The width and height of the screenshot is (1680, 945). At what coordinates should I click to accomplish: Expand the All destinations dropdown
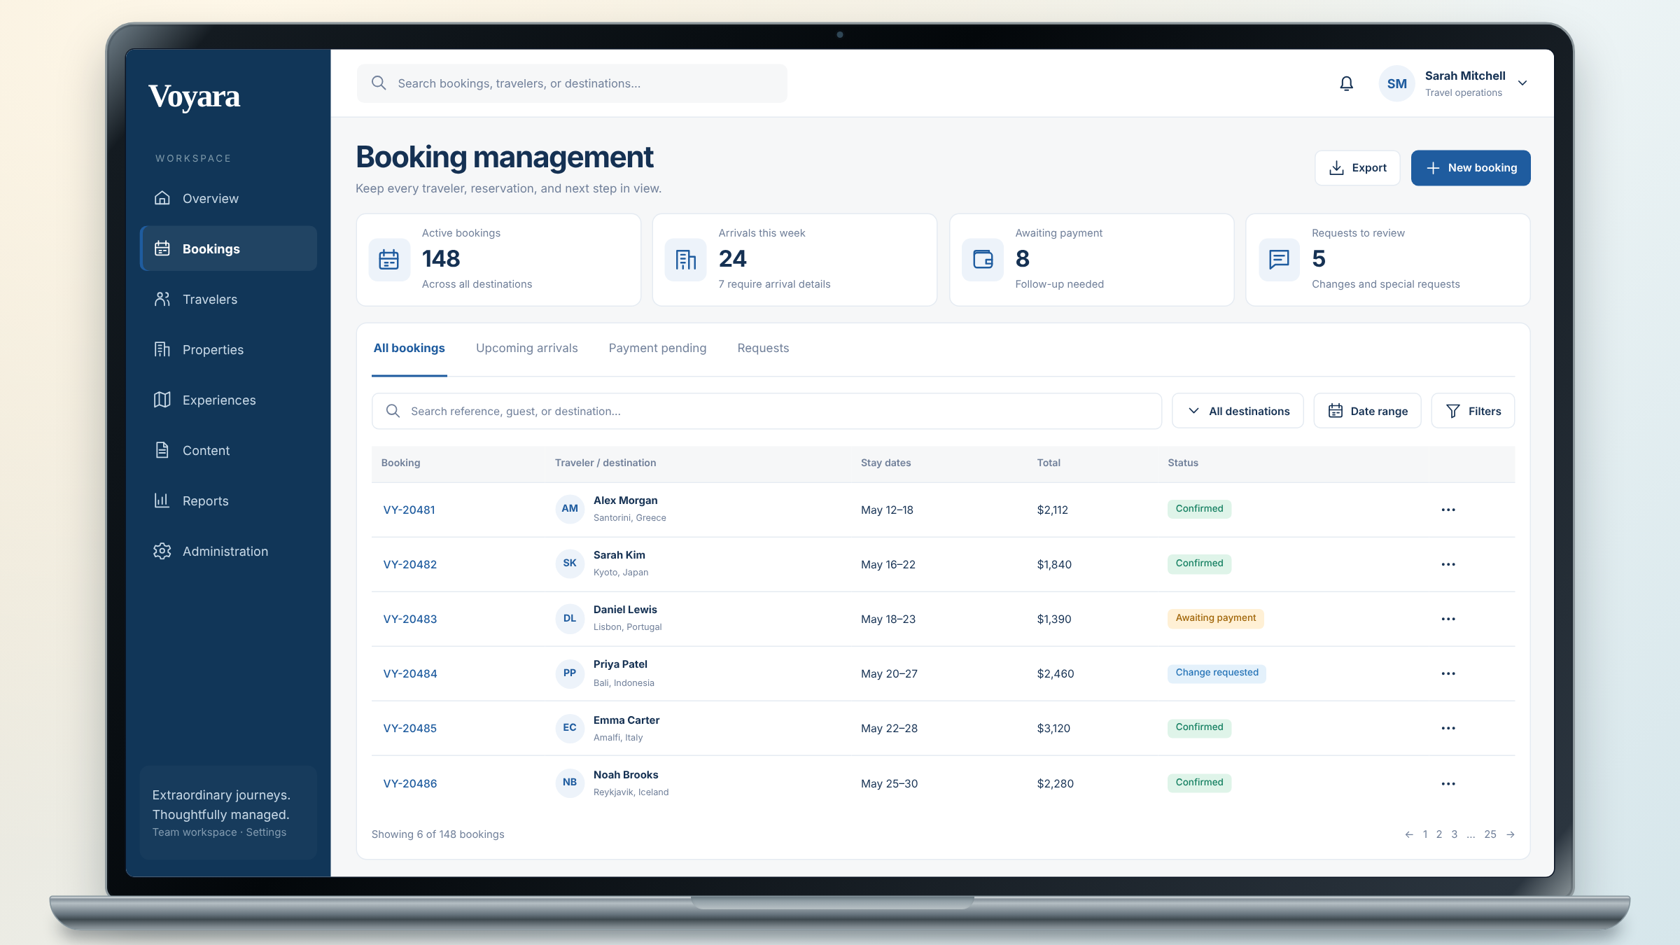[x=1238, y=411]
